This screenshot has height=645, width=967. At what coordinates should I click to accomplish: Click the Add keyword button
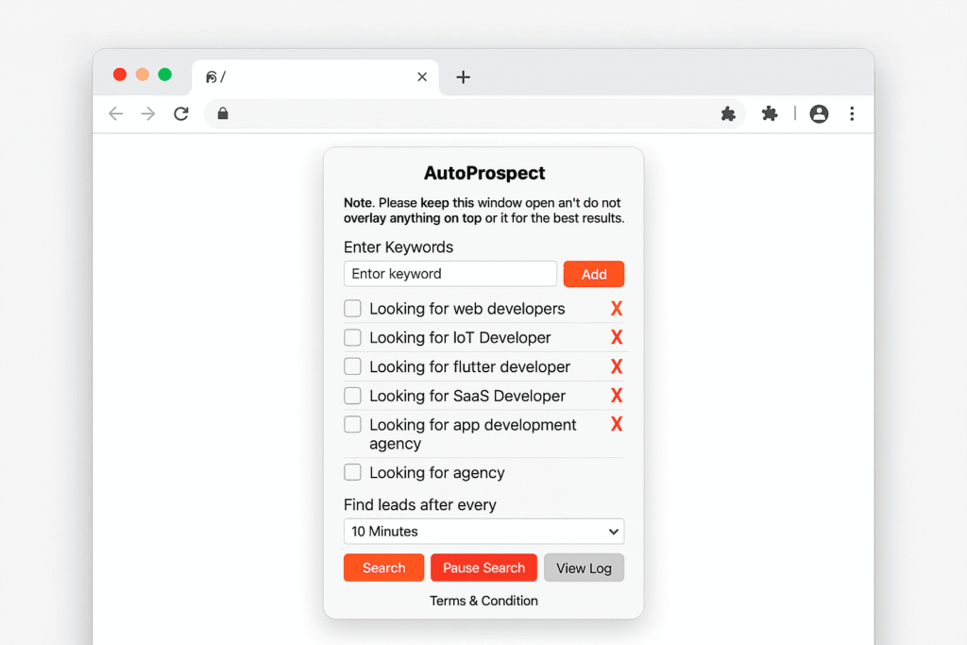click(593, 274)
